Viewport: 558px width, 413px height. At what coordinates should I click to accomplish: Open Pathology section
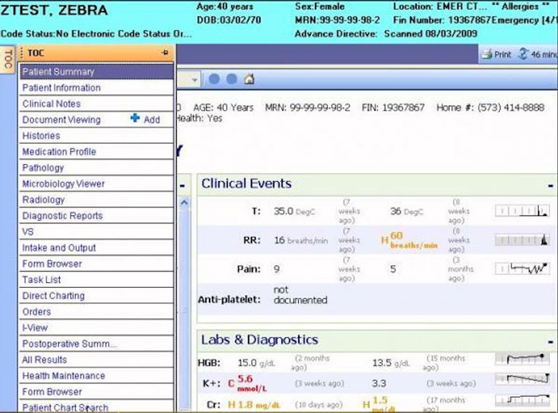click(x=96, y=167)
